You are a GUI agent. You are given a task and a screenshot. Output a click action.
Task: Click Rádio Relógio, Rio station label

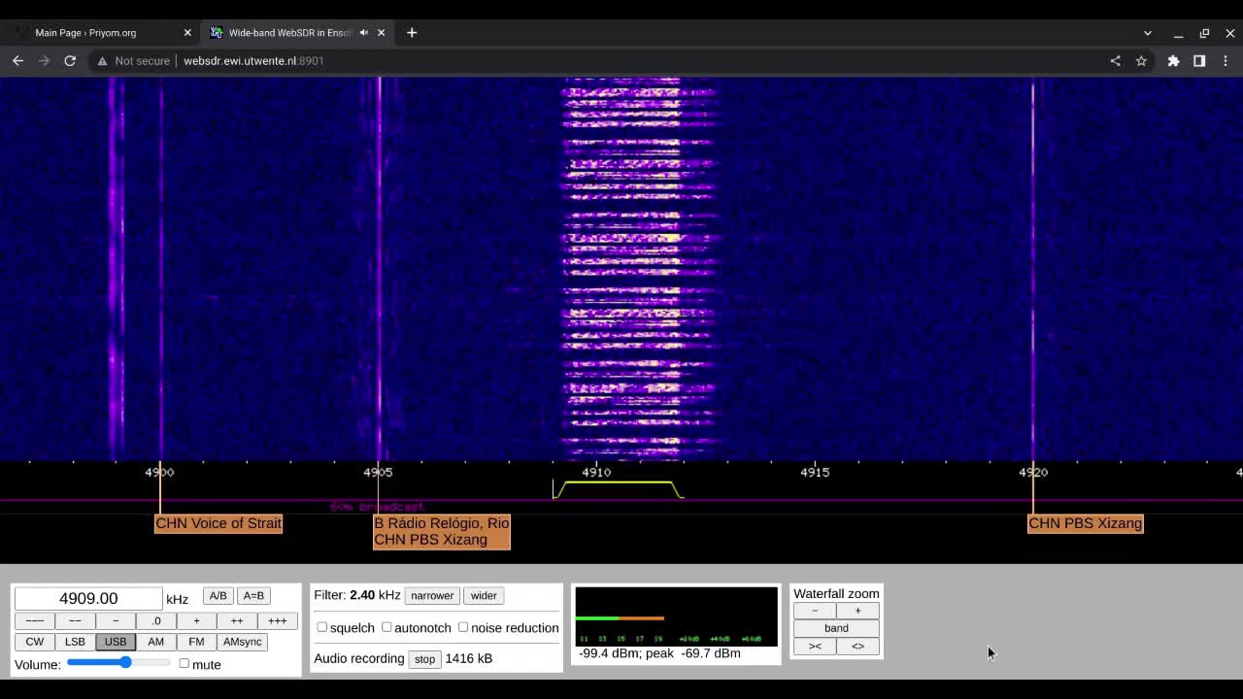tap(442, 523)
